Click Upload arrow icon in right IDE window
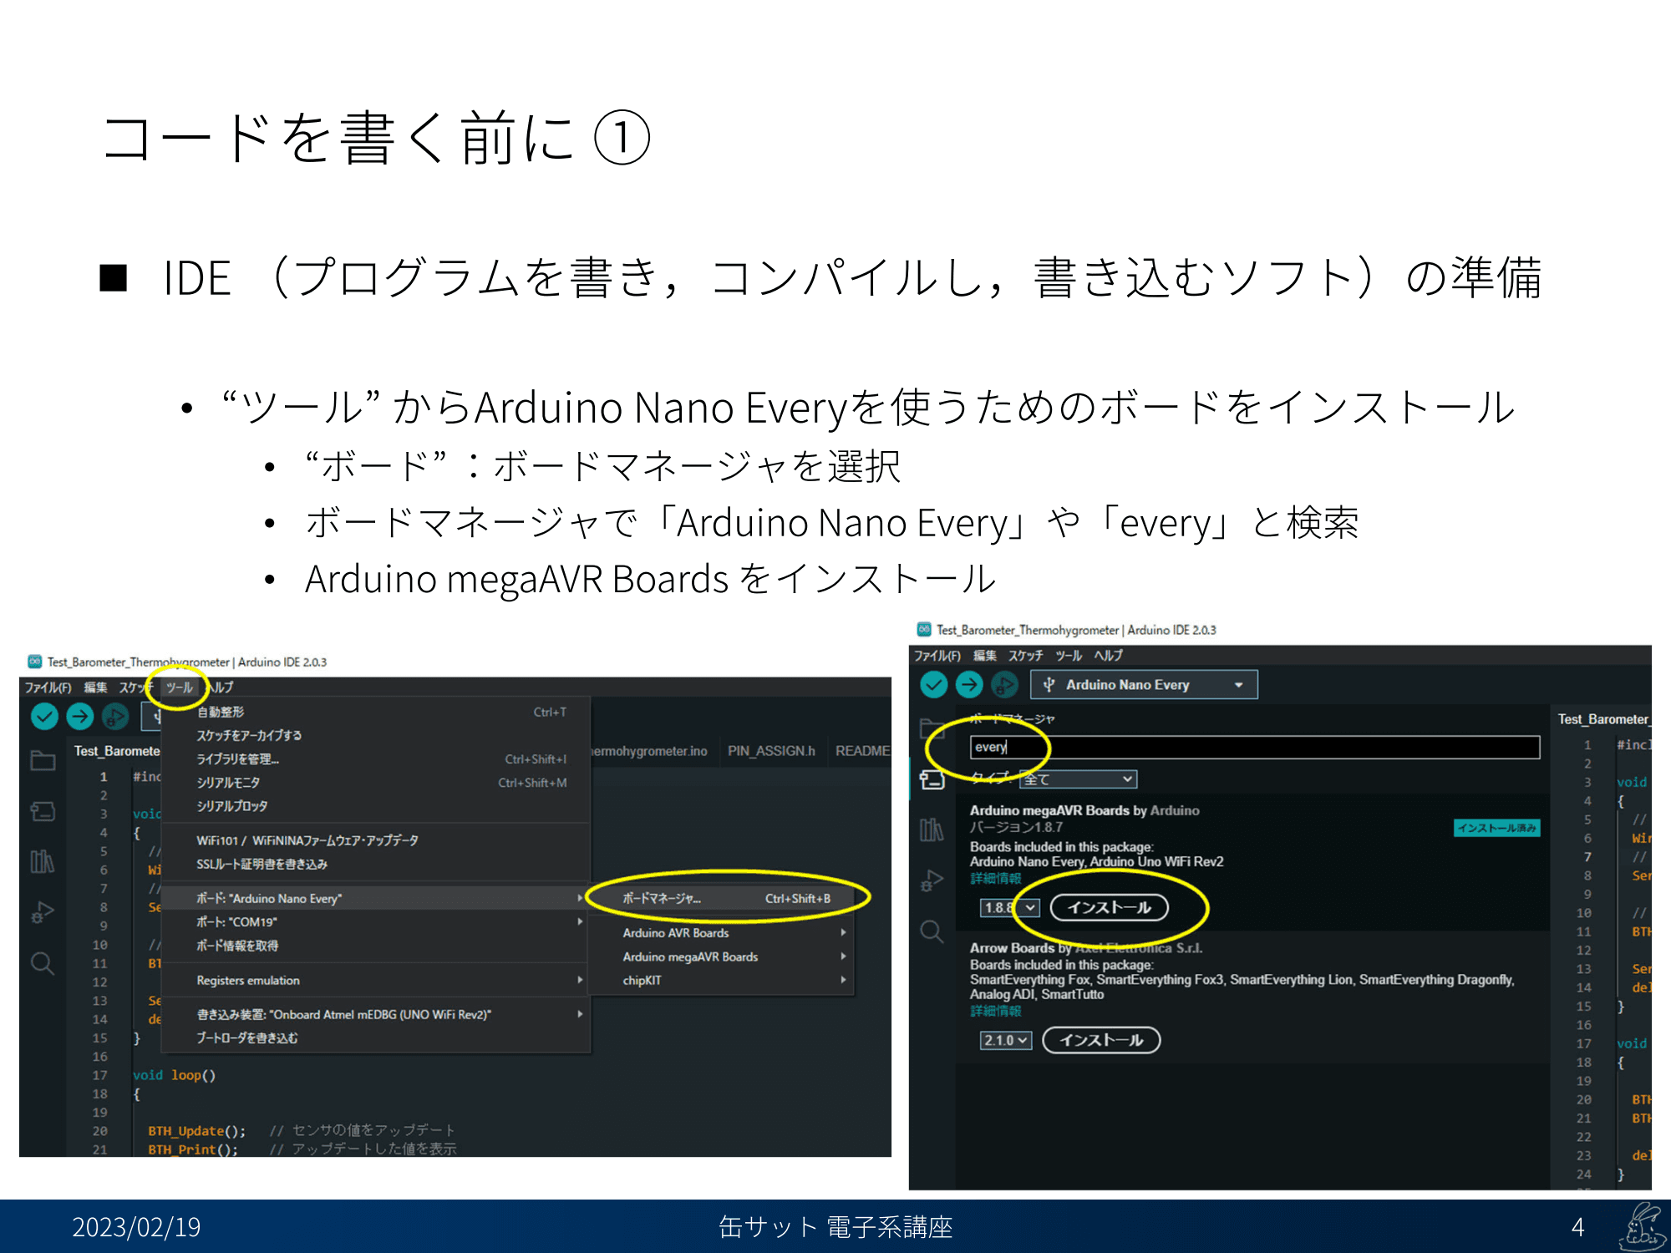 pos(969,685)
